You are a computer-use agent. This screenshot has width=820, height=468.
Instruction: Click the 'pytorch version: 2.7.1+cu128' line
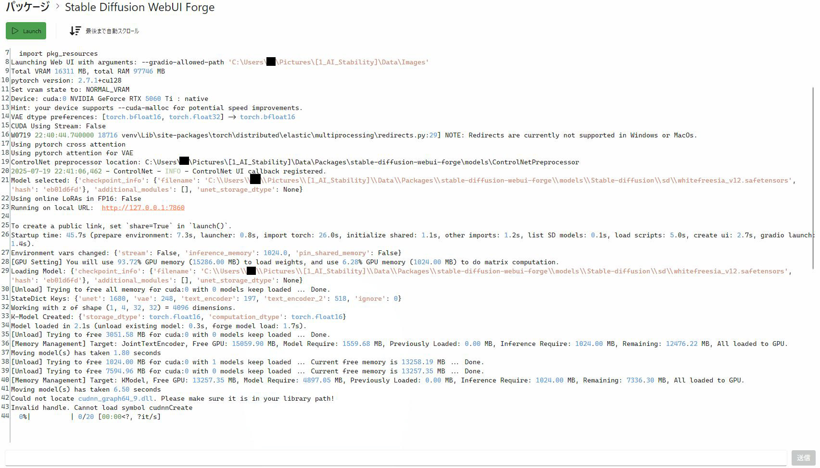66,80
